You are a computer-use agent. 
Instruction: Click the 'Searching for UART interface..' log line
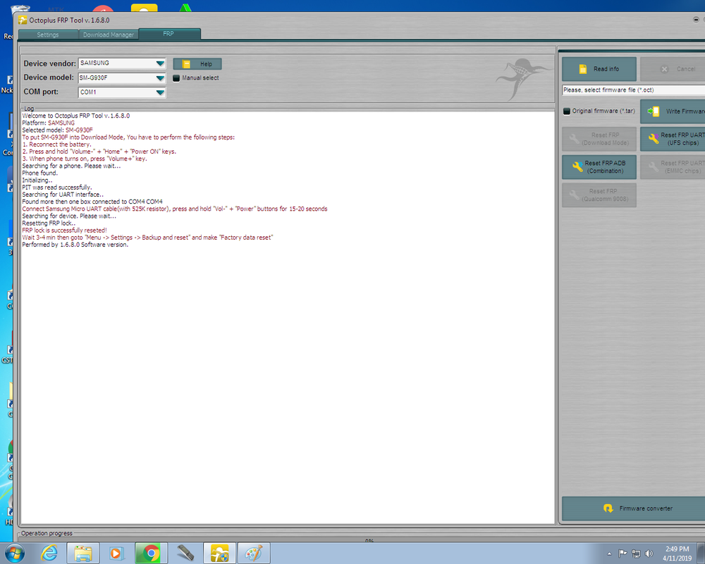(x=63, y=195)
